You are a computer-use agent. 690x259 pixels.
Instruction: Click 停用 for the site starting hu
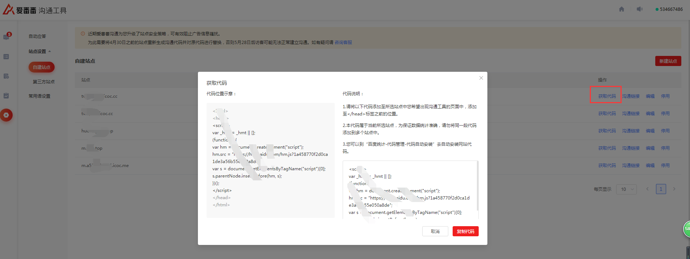coord(665,131)
